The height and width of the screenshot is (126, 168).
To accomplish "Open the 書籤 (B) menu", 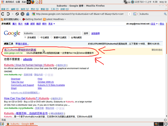I will point(45,9).
